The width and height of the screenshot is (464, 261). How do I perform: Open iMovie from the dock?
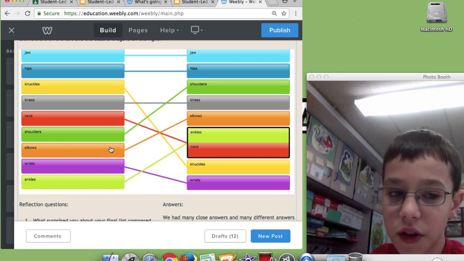pos(248,257)
